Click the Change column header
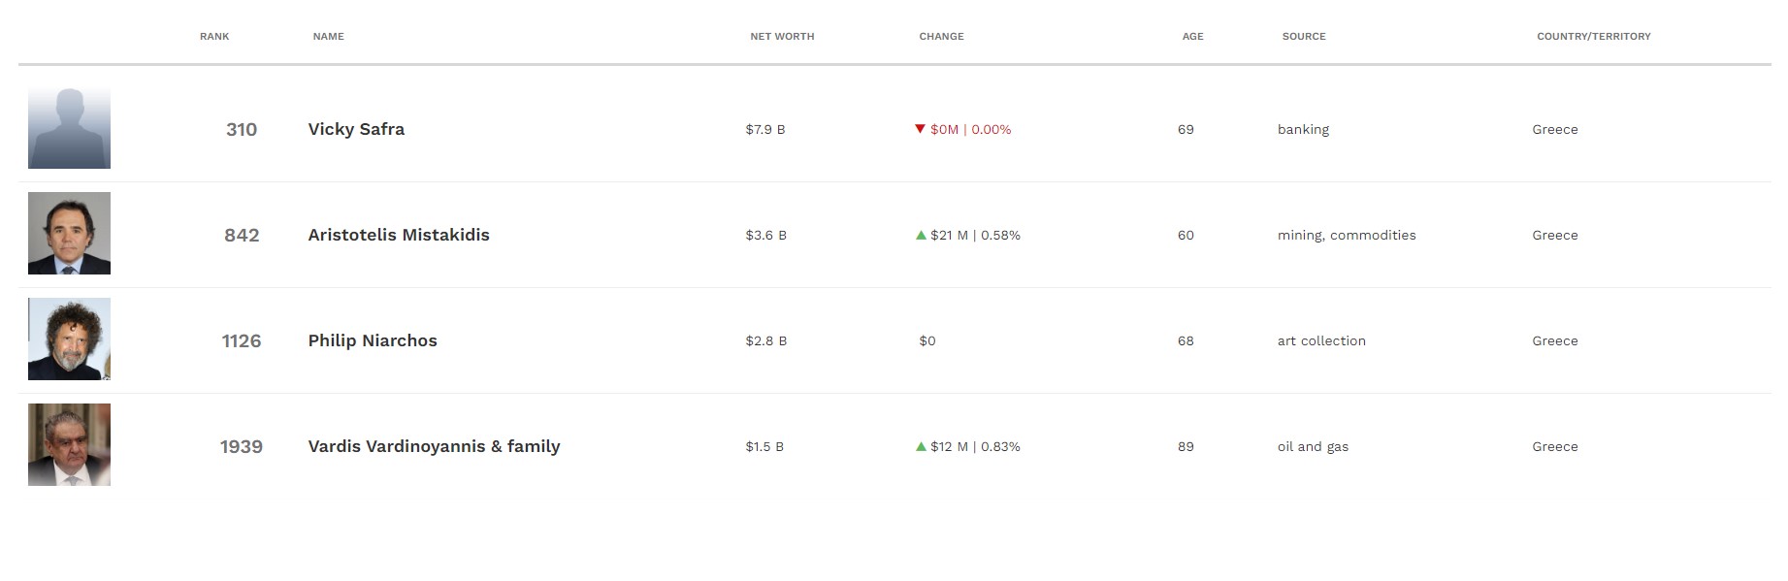The image size is (1788, 581). (941, 36)
